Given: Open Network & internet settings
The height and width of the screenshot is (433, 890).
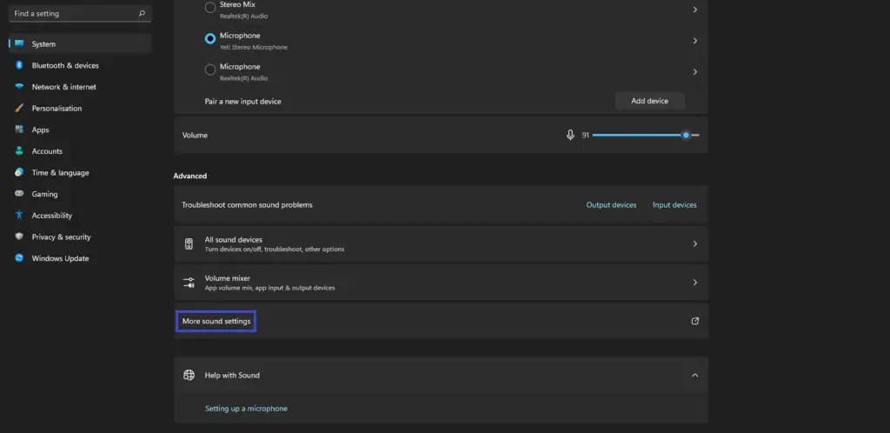Looking at the screenshot, I should pyautogui.click(x=80, y=87).
